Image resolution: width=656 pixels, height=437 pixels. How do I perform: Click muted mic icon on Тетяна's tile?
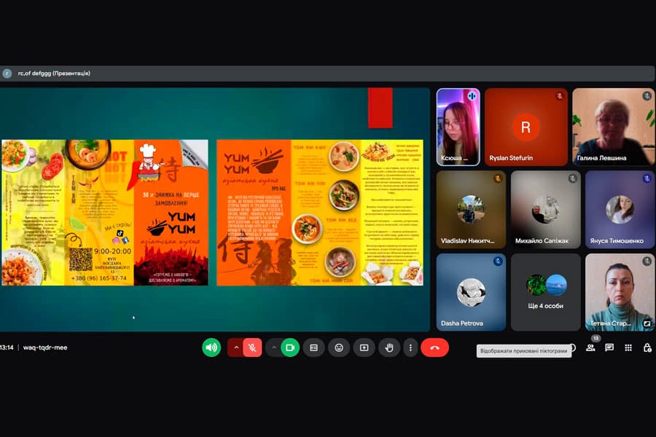[647, 261]
